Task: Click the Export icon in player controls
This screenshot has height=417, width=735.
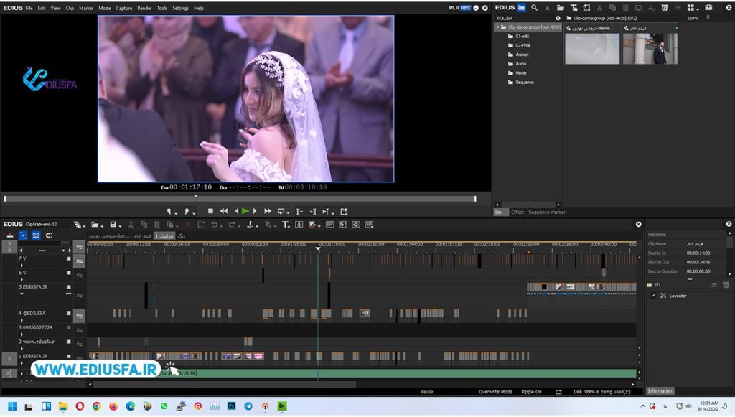Action: 344,212
